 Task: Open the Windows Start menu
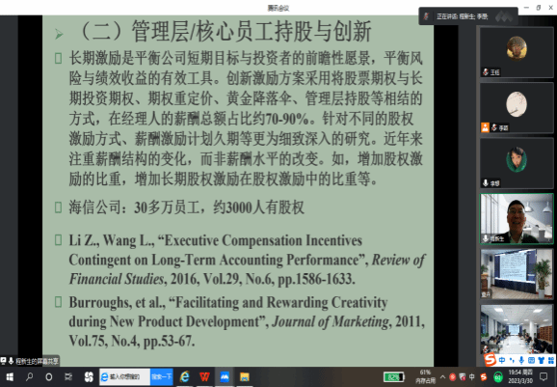click(x=10, y=376)
